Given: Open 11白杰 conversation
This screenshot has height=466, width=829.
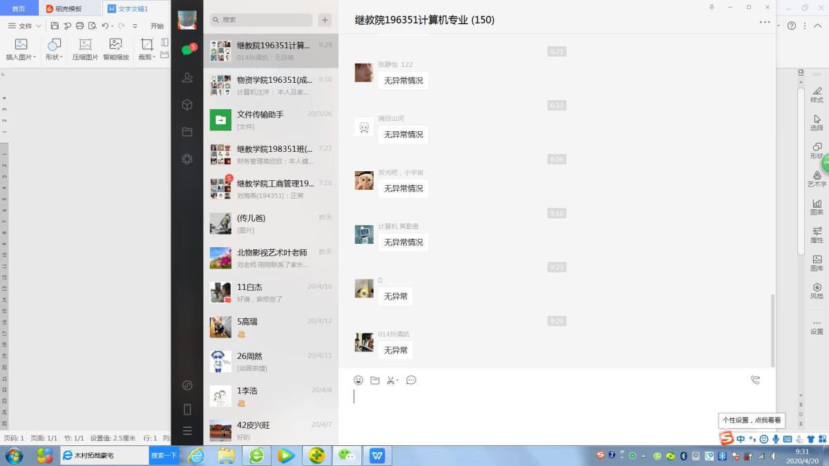Looking at the screenshot, I should point(271,293).
